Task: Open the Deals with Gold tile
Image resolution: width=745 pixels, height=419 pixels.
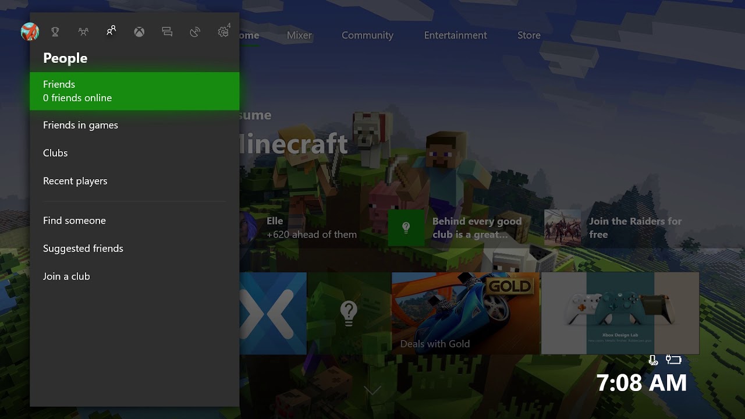Action: tap(466, 313)
